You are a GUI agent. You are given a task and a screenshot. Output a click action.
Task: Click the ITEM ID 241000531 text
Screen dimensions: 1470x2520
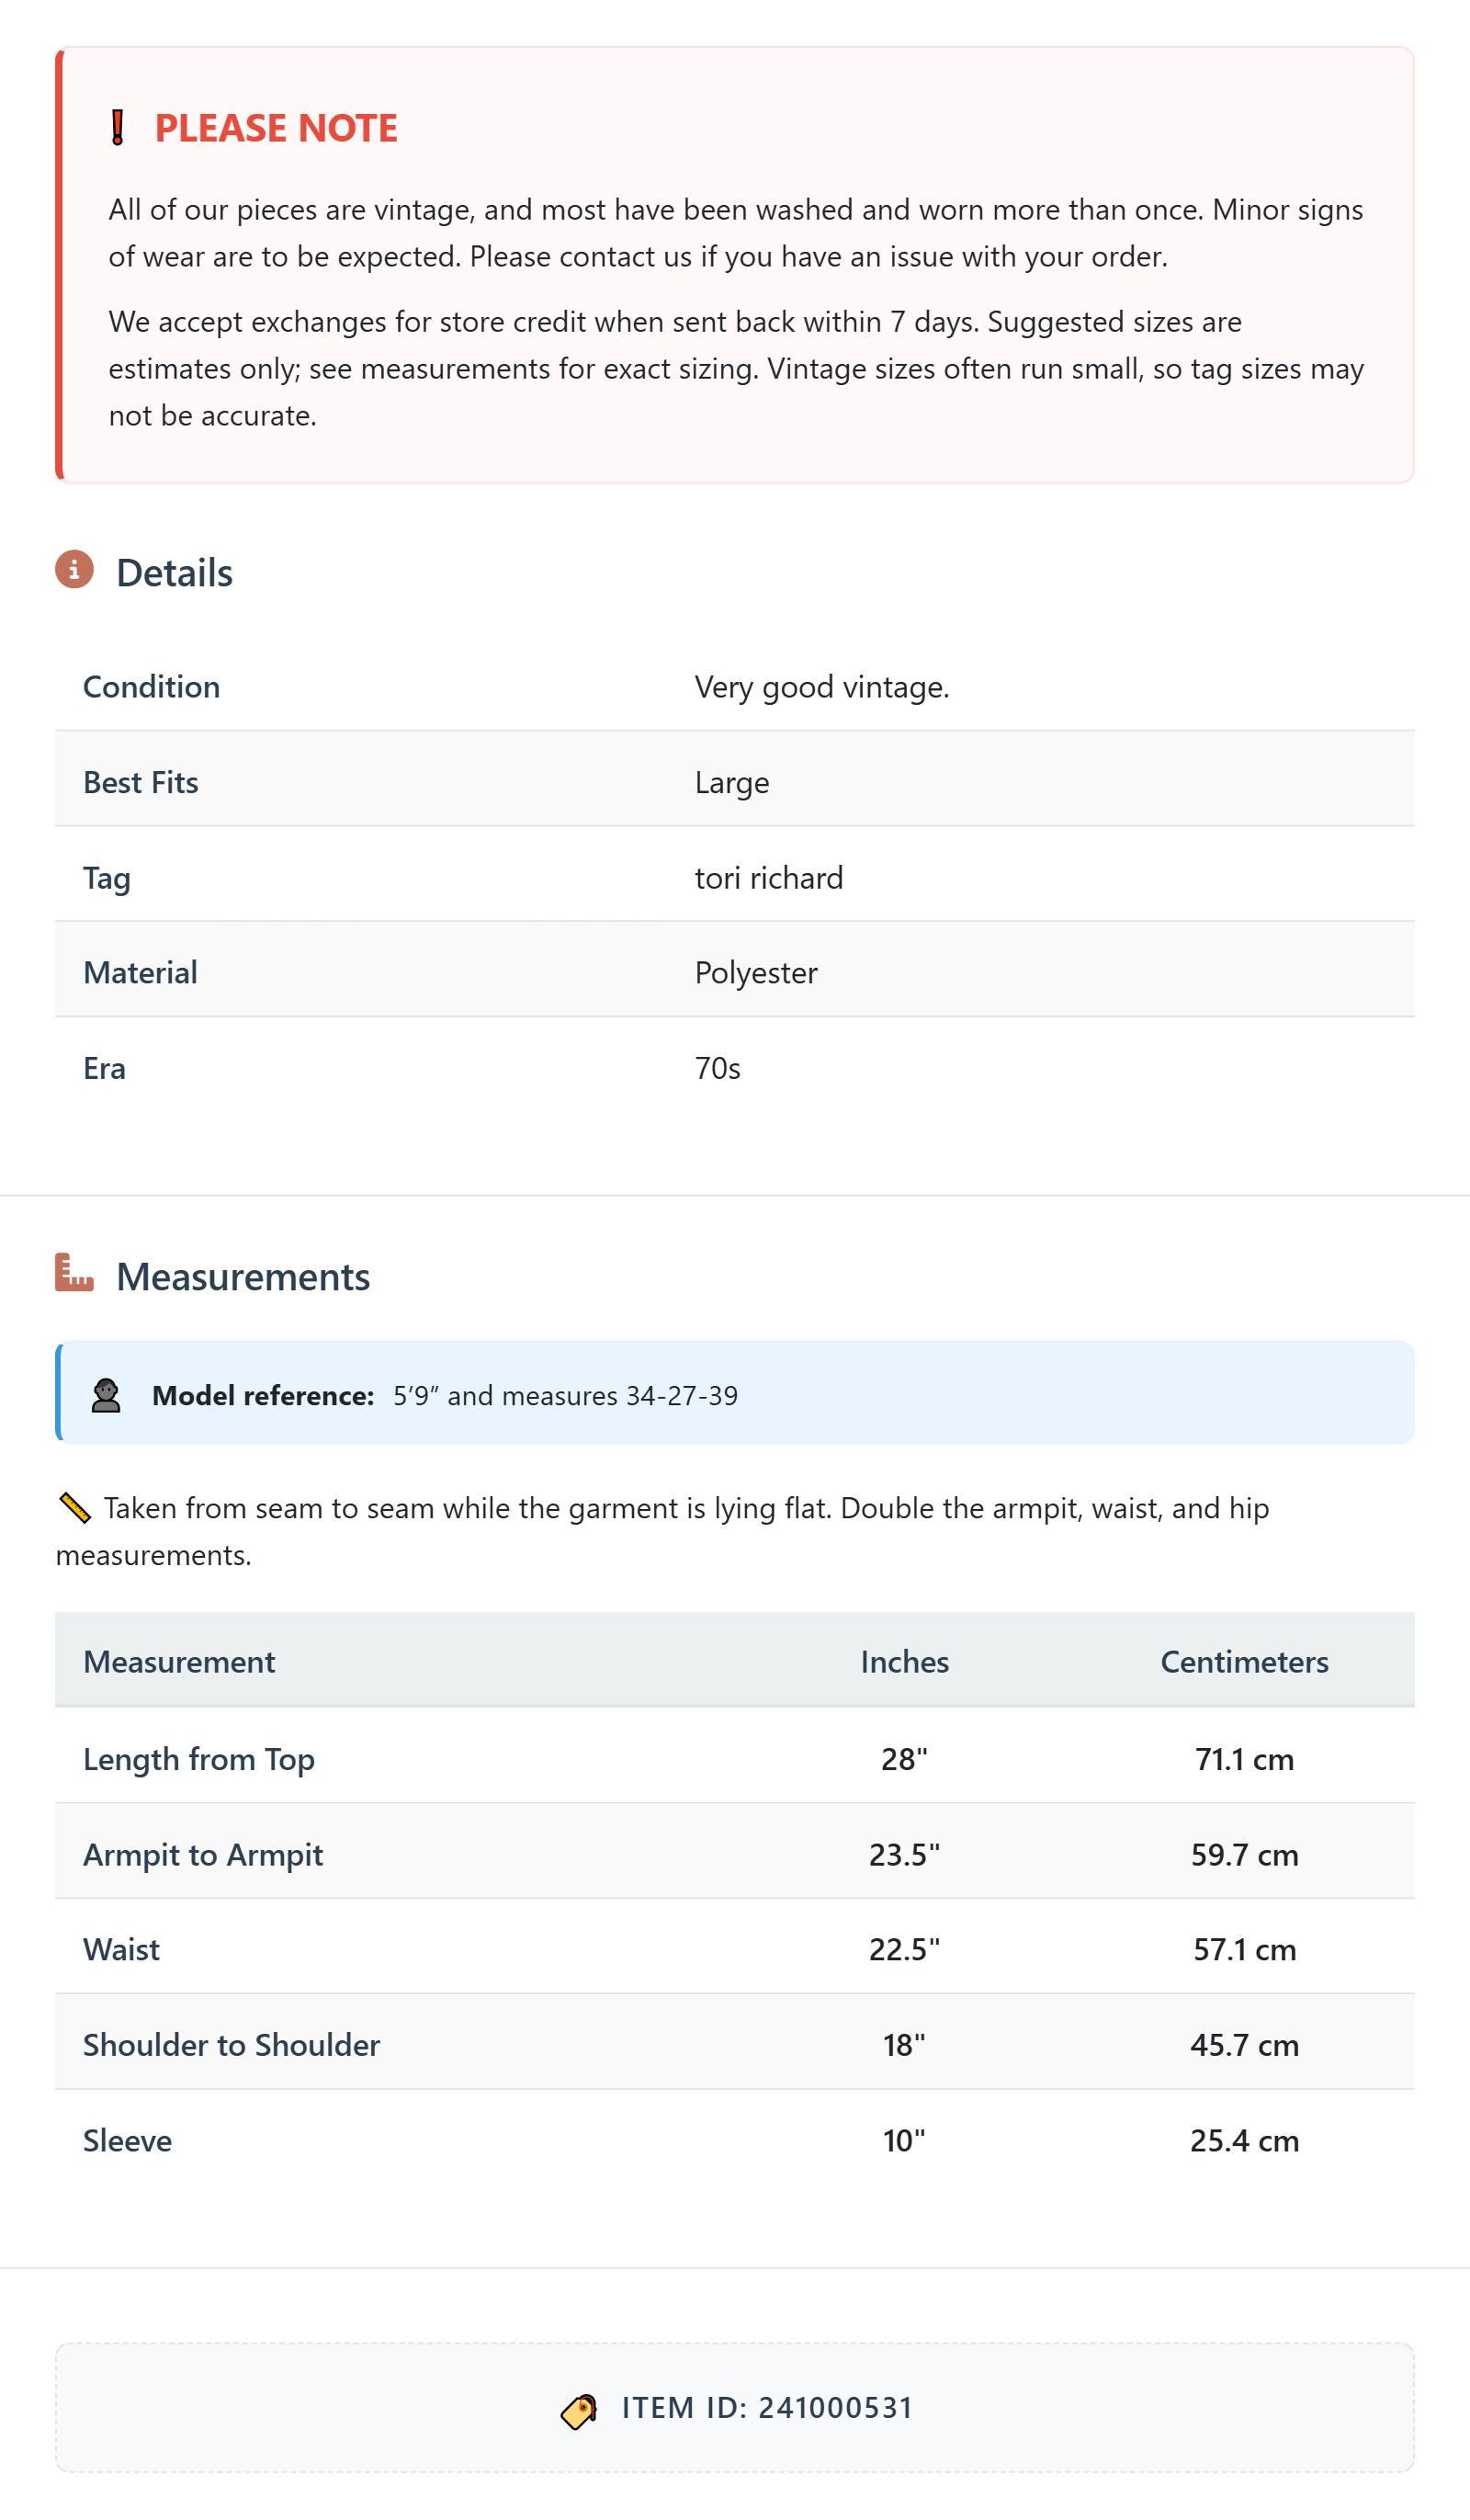tap(767, 2408)
